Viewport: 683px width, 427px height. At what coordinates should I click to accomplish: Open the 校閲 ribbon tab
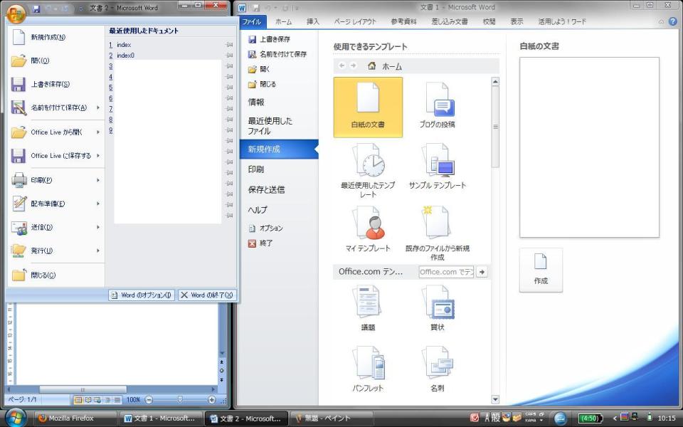click(x=489, y=21)
